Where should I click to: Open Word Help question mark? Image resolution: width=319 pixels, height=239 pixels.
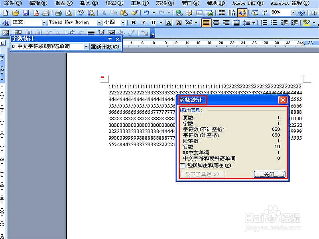(301, 13)
